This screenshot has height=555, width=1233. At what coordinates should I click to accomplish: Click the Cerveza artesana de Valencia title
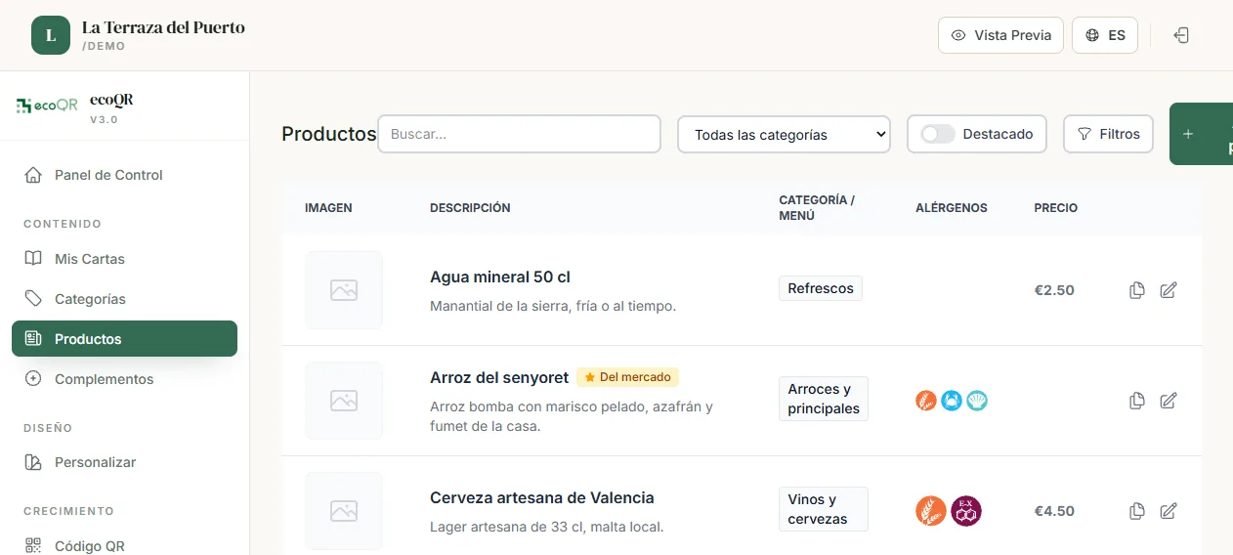pyautogui.click(x=542, y=498)
